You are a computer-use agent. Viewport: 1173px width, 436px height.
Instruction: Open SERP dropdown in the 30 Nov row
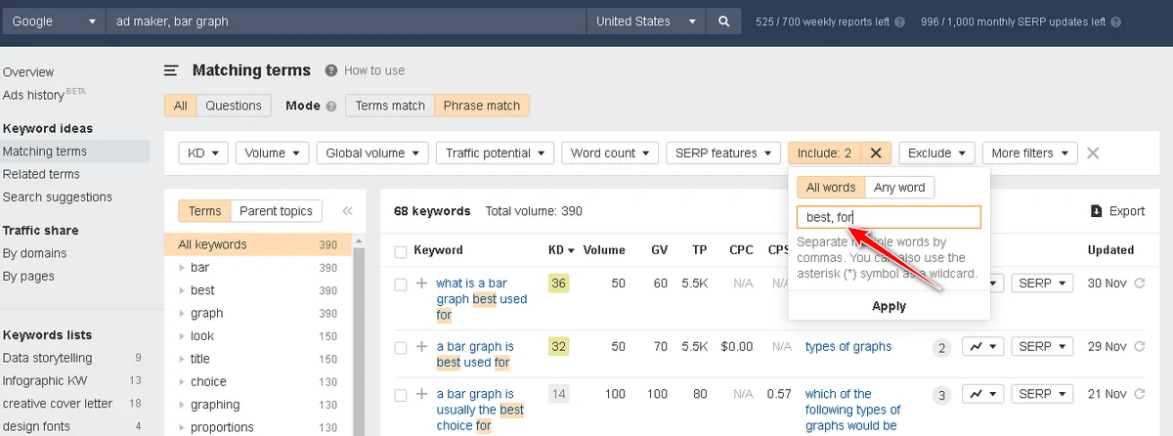click(1042, 283)
